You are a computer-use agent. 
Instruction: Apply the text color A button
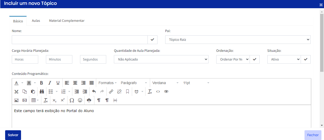(16, 83)
